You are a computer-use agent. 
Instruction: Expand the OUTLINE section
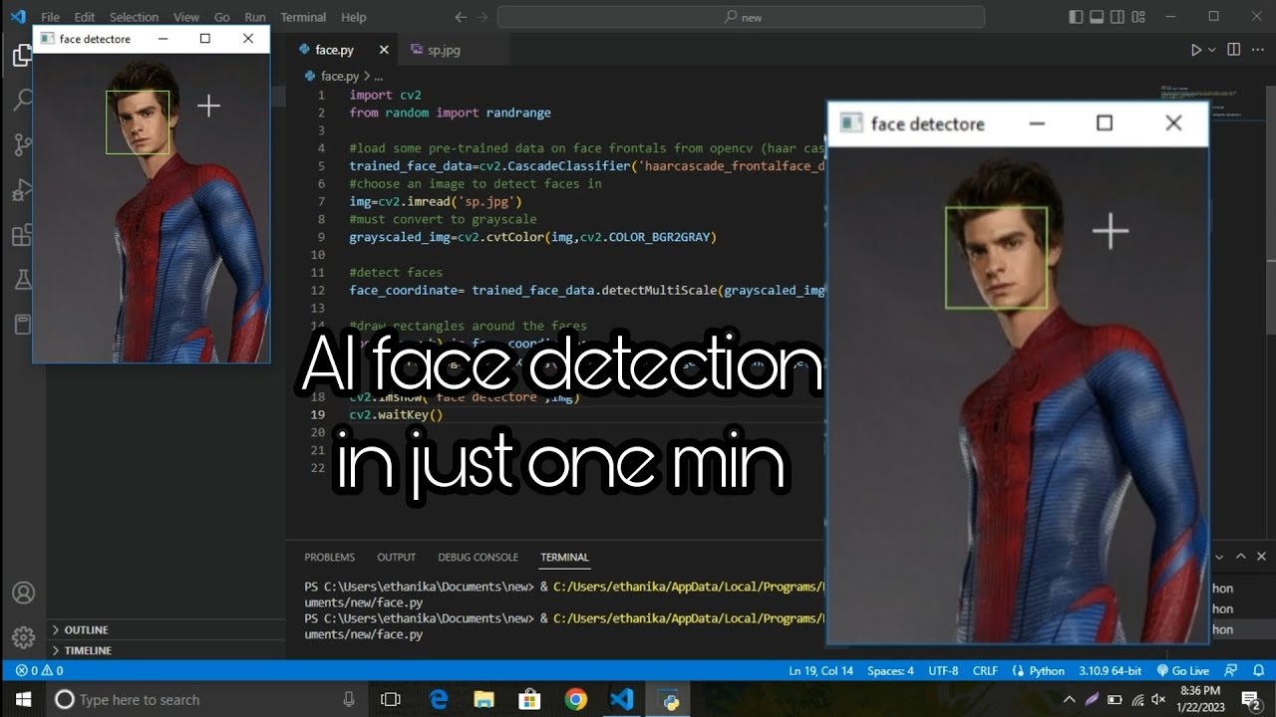click(x=165, y=629)
